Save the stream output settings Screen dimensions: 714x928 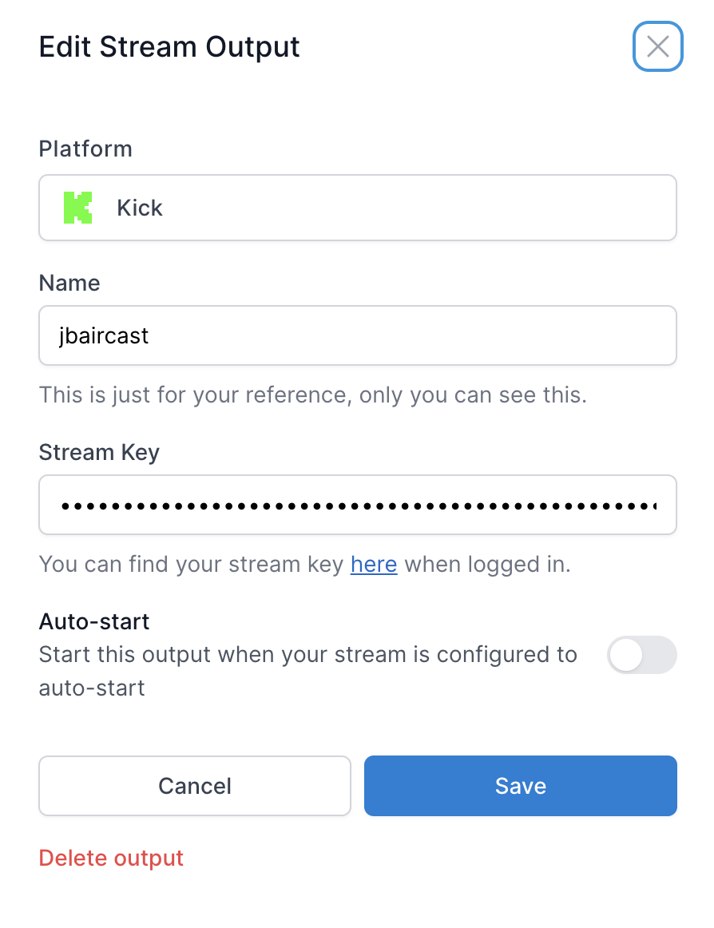521,786
